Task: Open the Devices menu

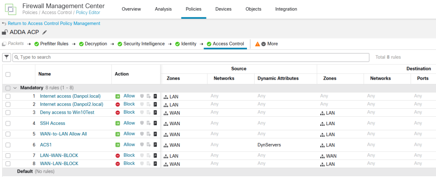Action: tap(223, 9)
